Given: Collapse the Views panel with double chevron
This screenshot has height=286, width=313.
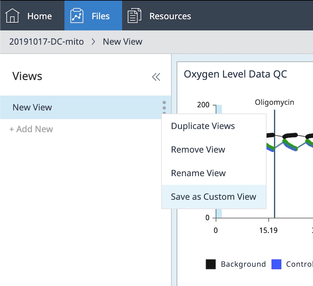Looking at the screenshot, I should tap(156, 77).
